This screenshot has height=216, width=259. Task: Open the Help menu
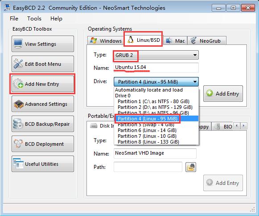point(56,18)
